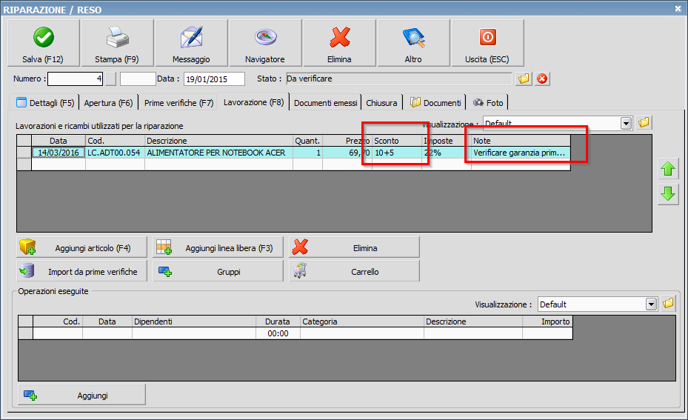Viewport: 688px width, 420px height.
Task: Click the Uscita (ESC) power button
Action: pyautogui.click(x=487, y=43)
